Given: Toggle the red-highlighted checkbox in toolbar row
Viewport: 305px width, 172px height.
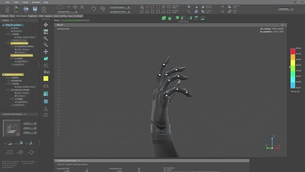Looking at the screenshot, I should pos(158,11).
